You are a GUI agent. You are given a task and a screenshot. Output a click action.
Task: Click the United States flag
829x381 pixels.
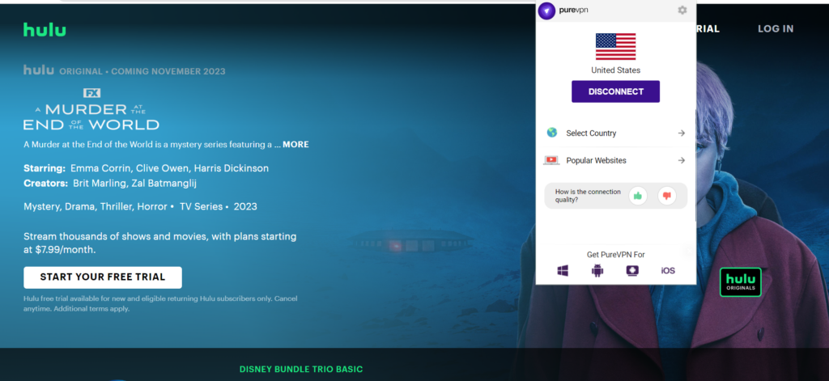[x=615, y=46]
